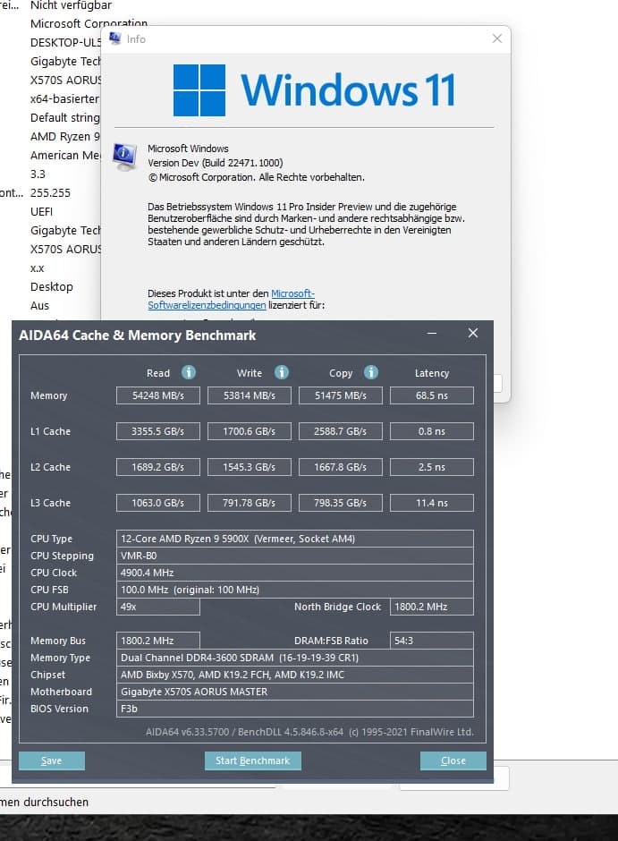Click American Megatrends row in system info

tap(65, 155)
